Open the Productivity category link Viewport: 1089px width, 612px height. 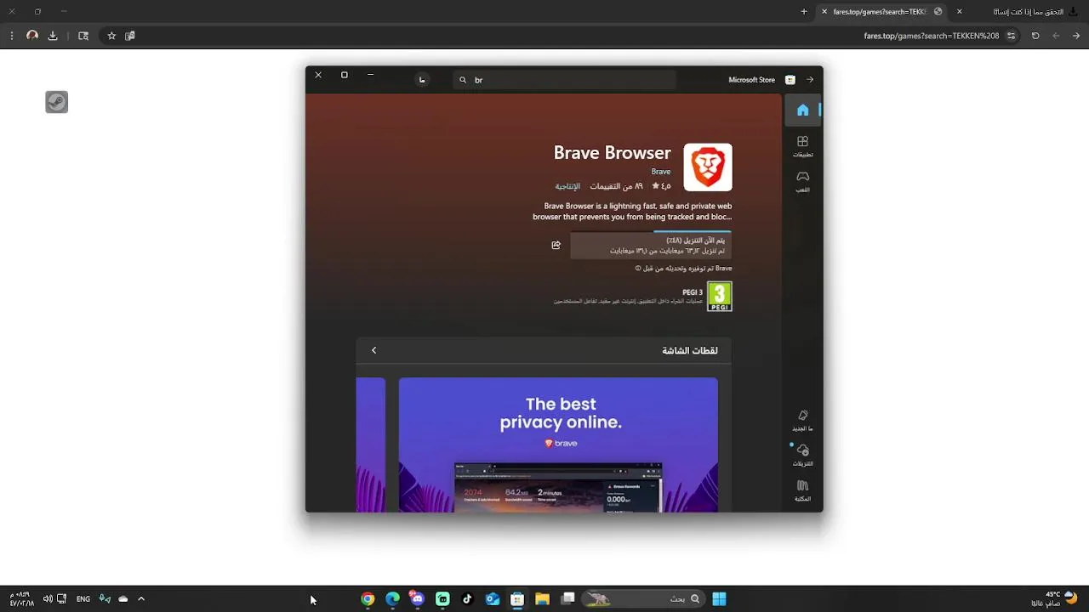[x=567, y=186]
